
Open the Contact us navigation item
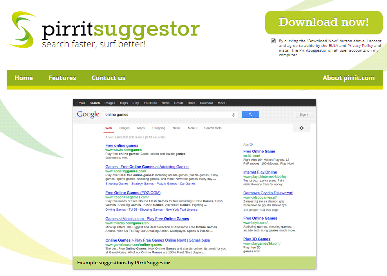(x=109, y=78)
